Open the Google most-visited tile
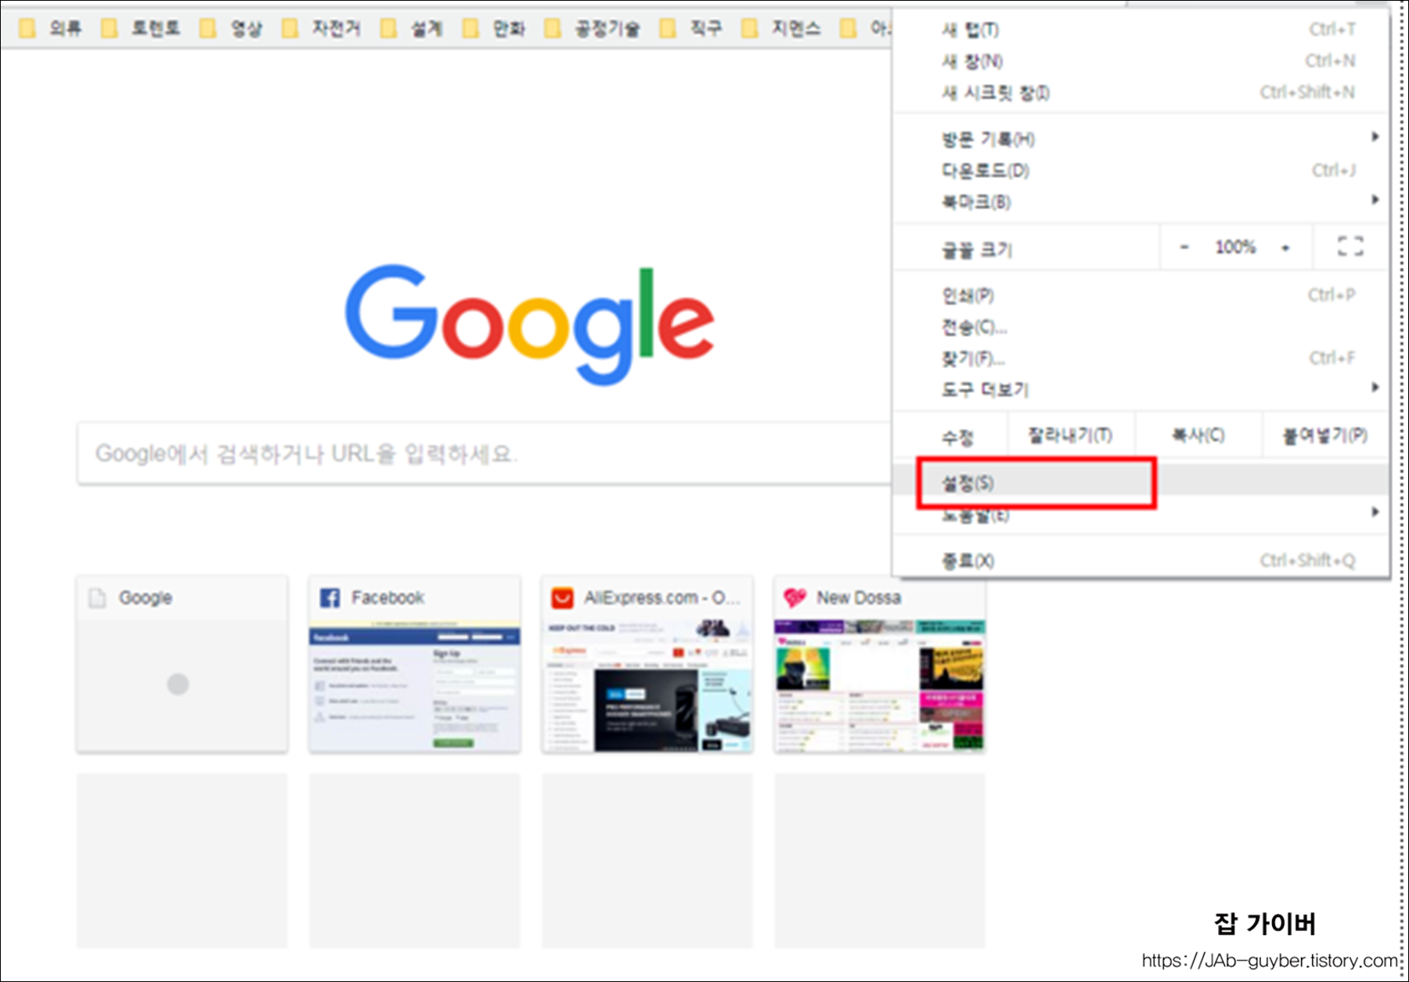The height and width of the screenshot is (982, 1409). pos(182,664)
